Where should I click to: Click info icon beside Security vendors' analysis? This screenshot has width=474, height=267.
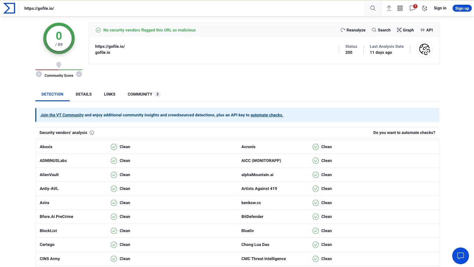coord(92,133)
